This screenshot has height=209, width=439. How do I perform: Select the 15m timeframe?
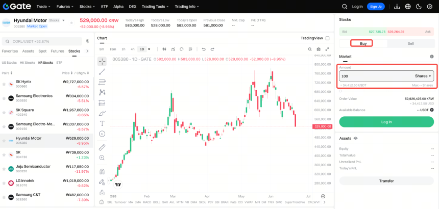(x=113, y=49)
